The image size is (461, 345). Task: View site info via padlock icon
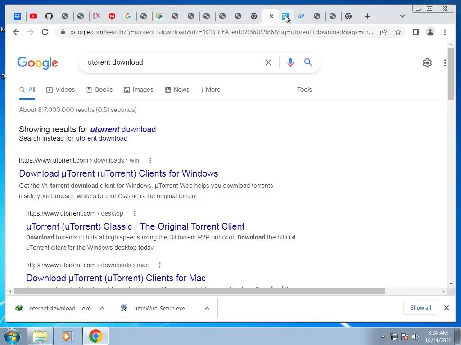click(63, 32)
